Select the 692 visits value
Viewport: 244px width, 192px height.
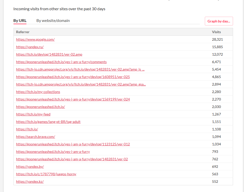(x=215, y=167)
